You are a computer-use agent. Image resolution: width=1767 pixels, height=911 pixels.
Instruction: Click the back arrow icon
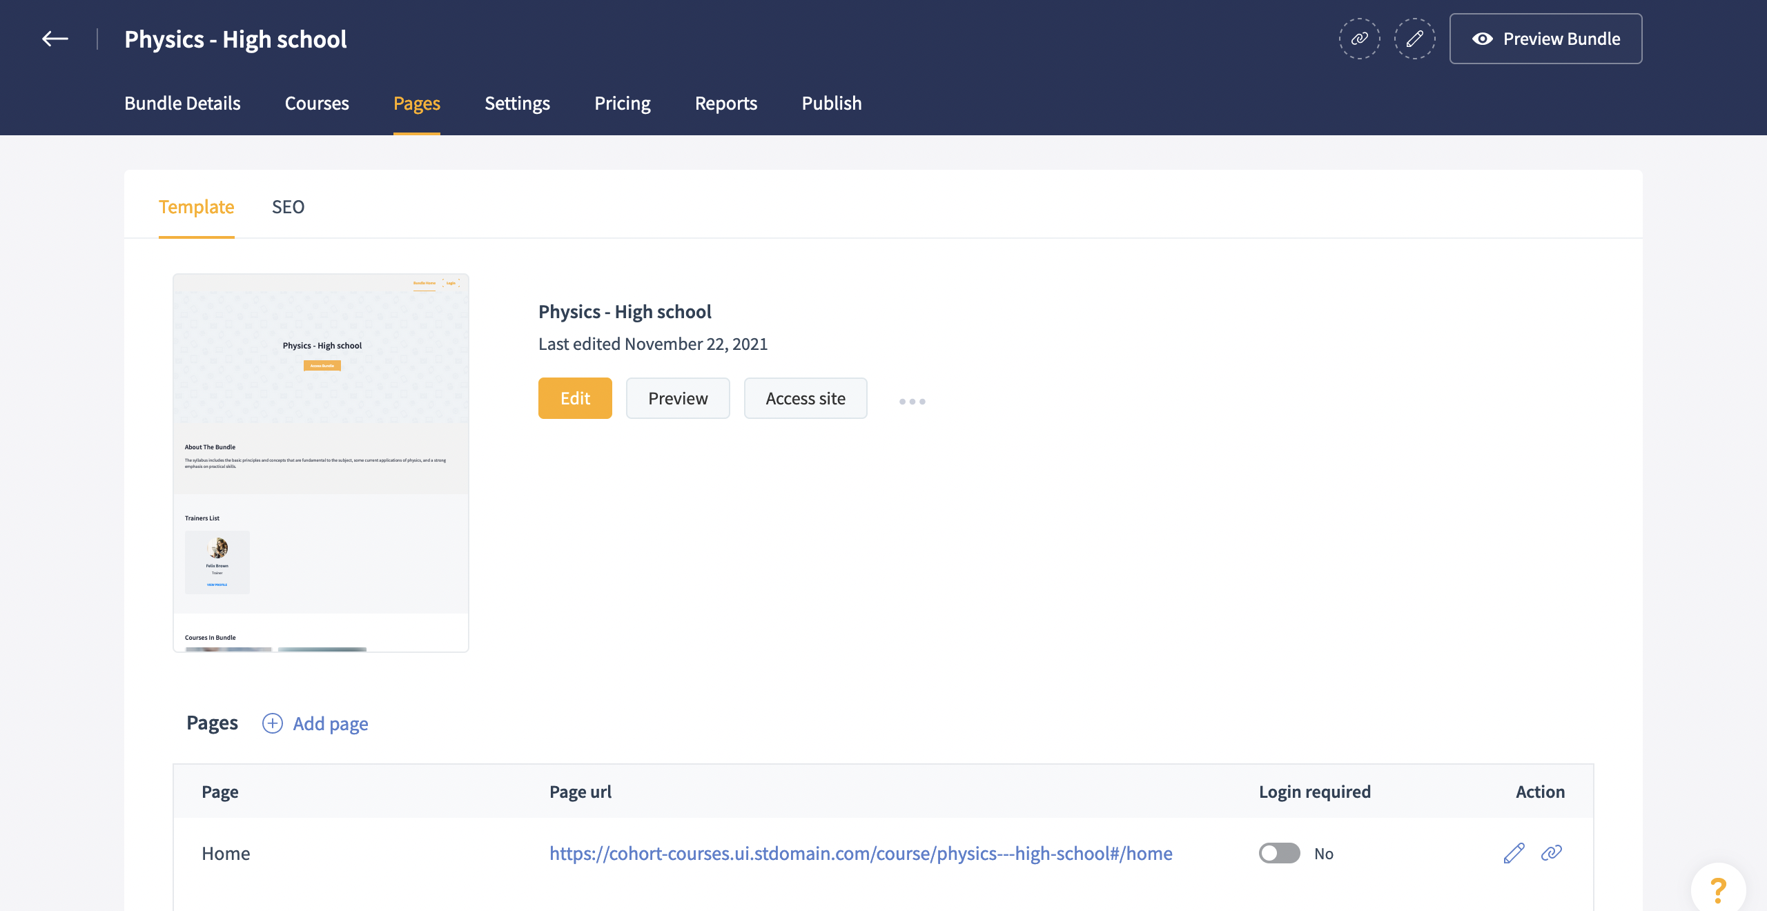tap(55, 39)
